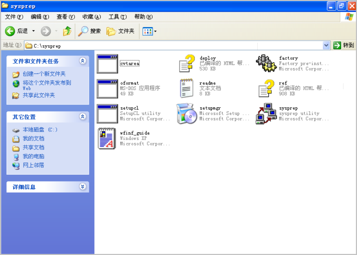Open the 查看(V) menu
Screen dimensions: 357x255
[x=66, y=17]
